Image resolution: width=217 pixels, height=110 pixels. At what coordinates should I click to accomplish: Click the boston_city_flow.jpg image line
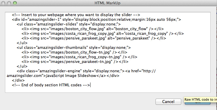(93, 29)
